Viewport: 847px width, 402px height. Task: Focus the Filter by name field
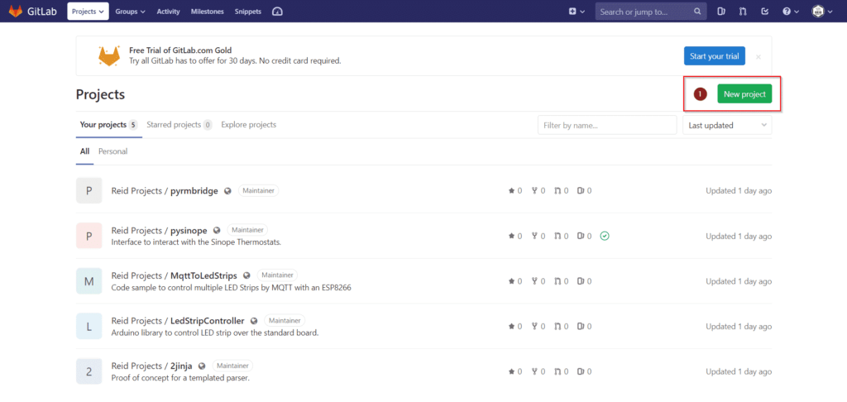click(607, 126)
